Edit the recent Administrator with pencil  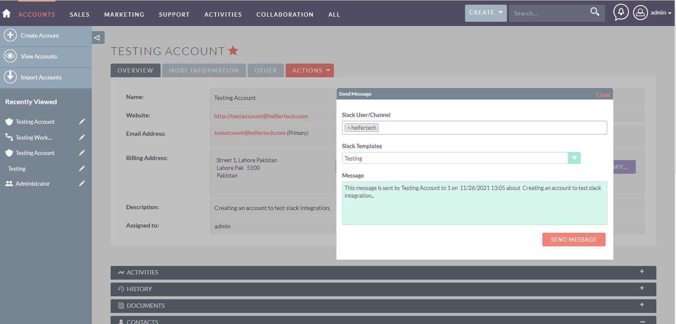tap(82, 184)
